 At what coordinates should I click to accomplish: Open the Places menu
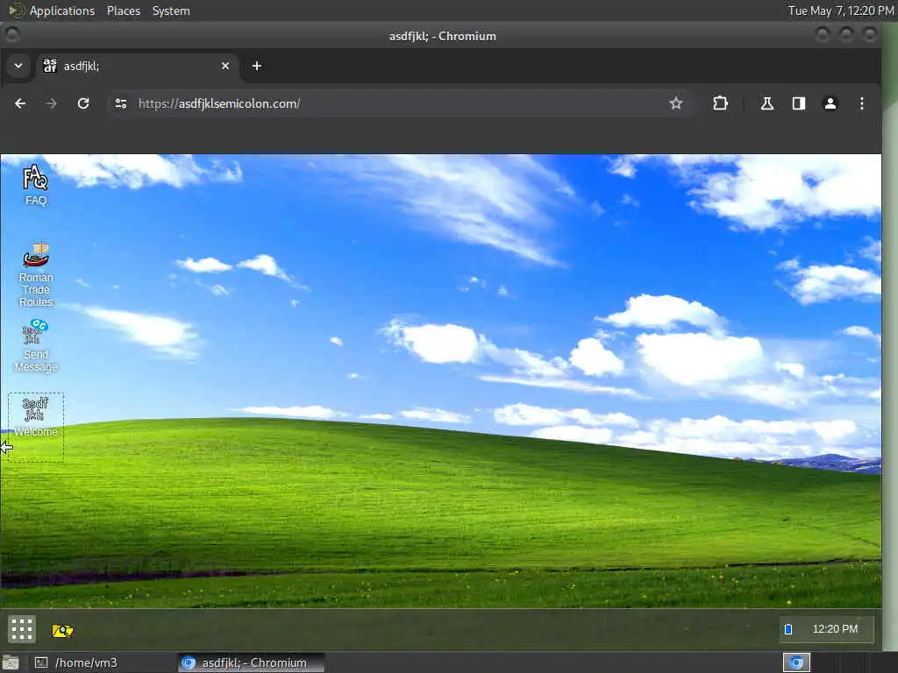point(123,11)
